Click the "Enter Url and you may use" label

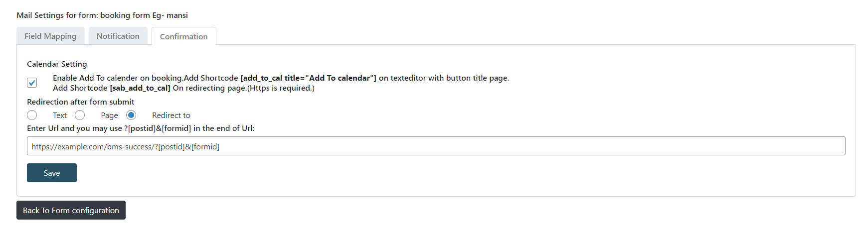coord(140,128)
